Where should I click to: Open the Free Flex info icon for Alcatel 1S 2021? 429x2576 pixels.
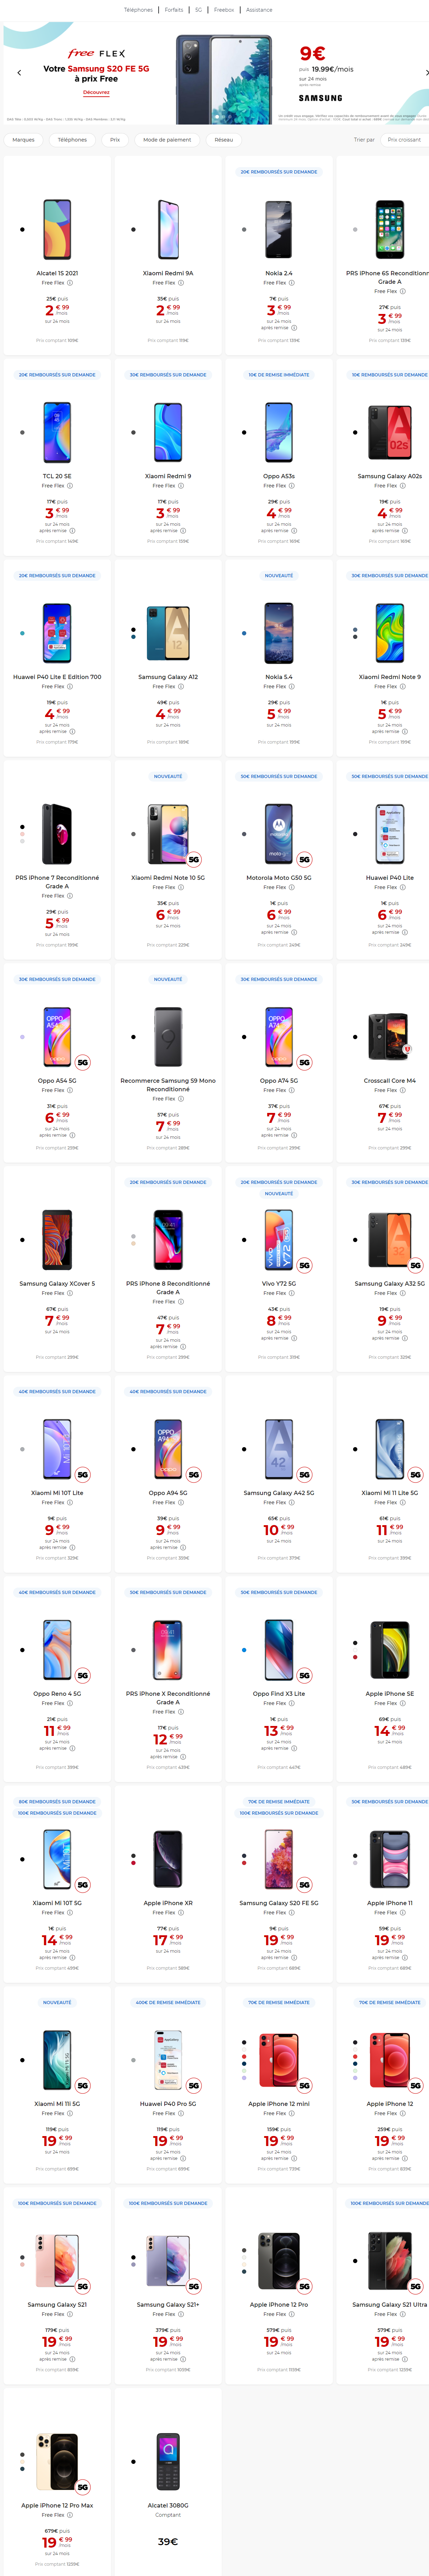point(69,283)
